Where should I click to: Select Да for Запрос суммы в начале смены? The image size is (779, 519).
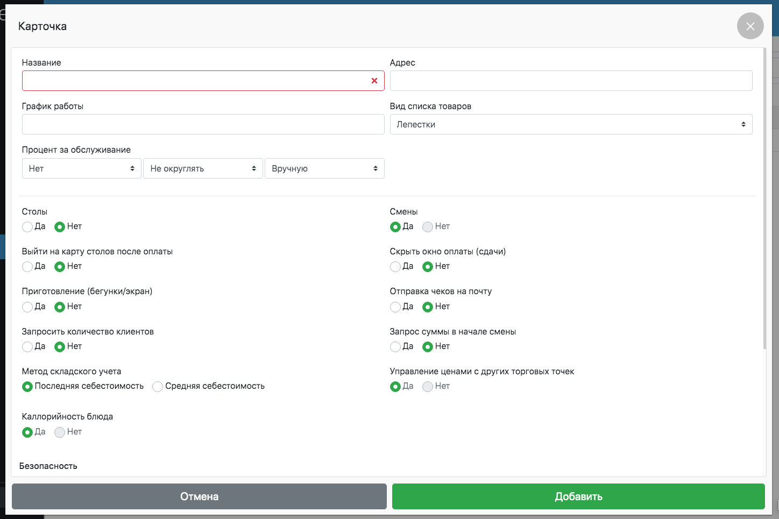click(x=395, y=347)
